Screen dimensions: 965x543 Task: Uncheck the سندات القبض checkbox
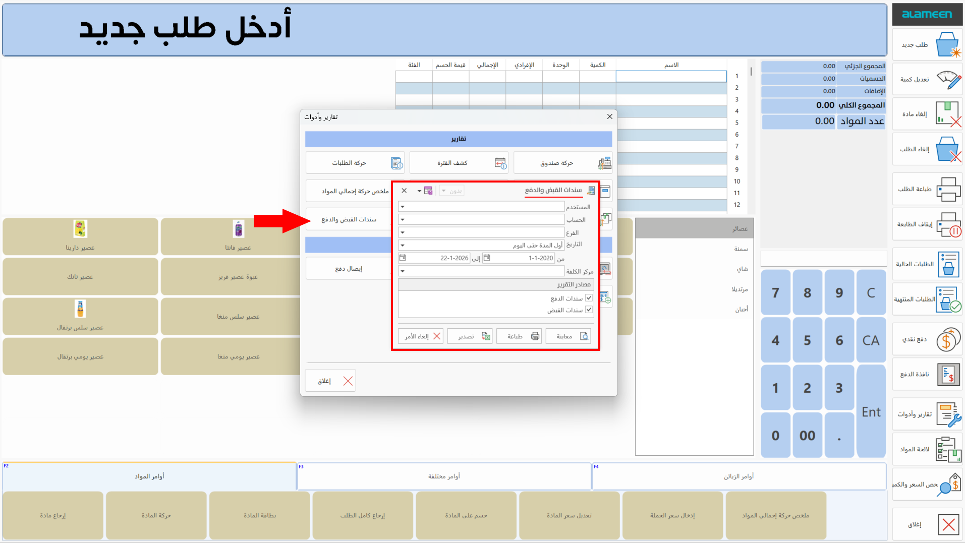point(589,310)
